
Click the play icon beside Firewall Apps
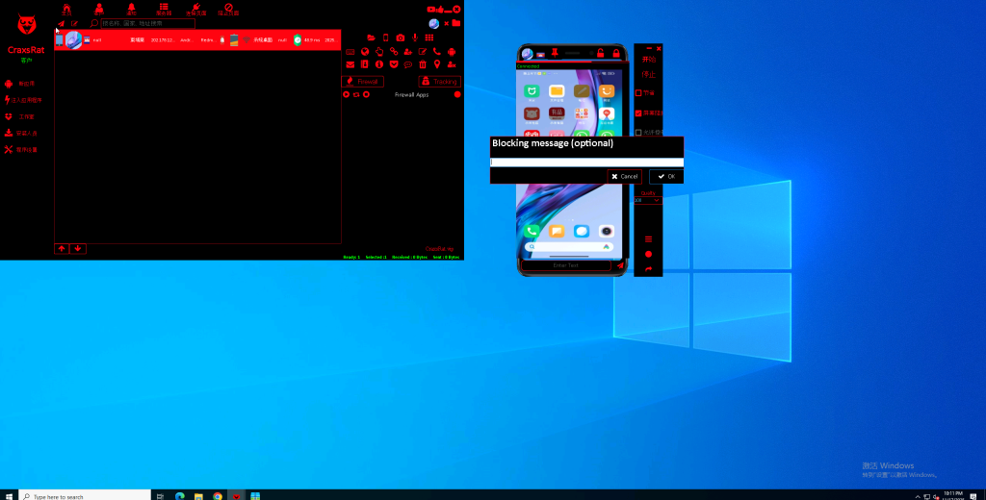coord(347,95)
